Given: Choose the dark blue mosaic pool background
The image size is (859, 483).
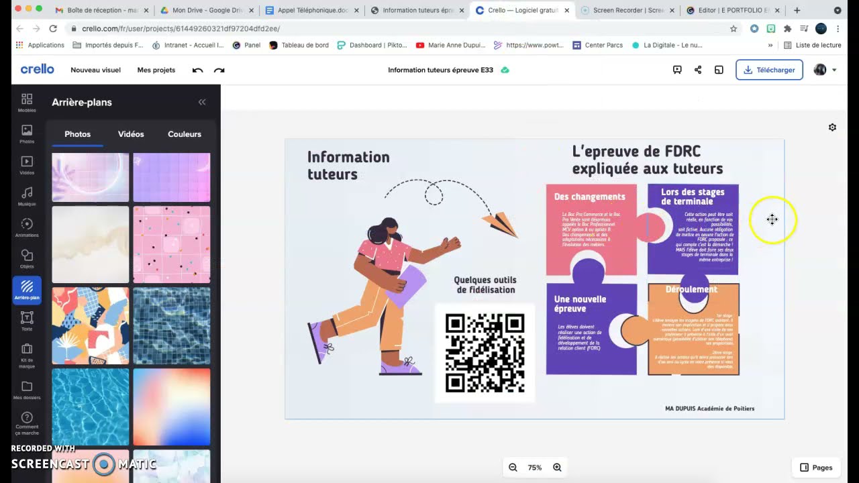Looking at the screenshot, I should (171, 325).
